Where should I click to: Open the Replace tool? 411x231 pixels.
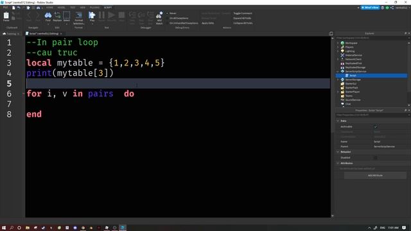57,16
